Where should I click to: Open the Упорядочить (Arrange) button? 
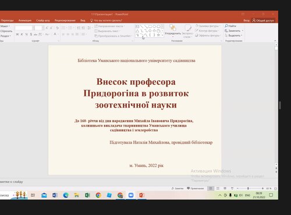click(173, 30)
